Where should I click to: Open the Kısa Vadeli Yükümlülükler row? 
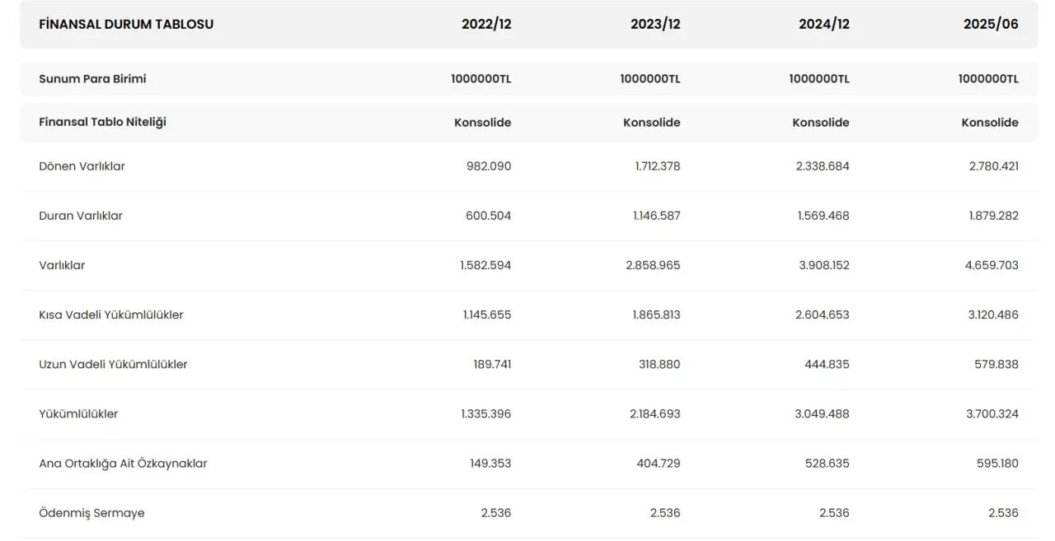click(x=111, y=315)
